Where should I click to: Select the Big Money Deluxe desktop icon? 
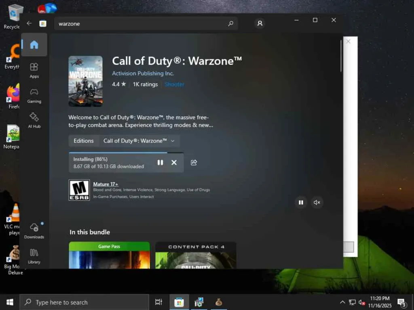(13, 260)
